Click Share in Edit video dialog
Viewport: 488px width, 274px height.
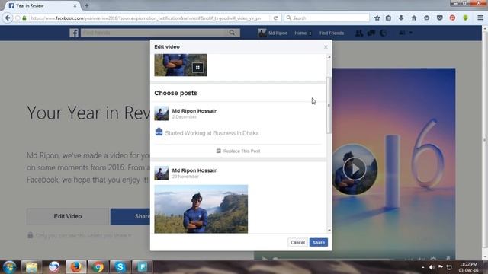pyautogui.click(x=319, y=242)
